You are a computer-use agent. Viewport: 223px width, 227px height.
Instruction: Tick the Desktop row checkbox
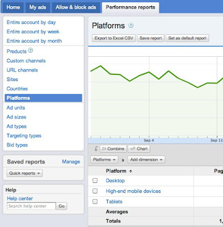(x=95, y=180)
